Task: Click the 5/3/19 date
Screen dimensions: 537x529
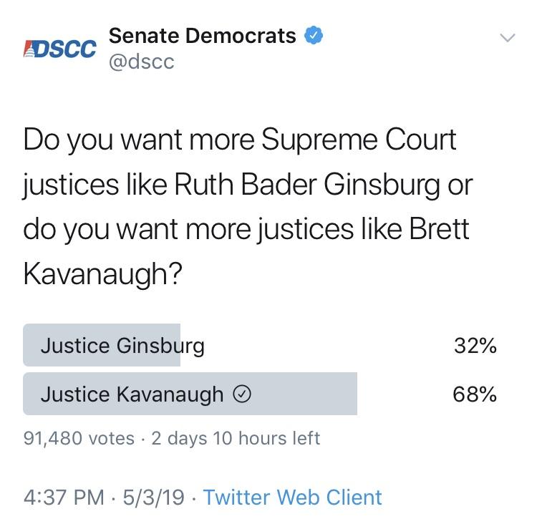Action: (153, 498)
